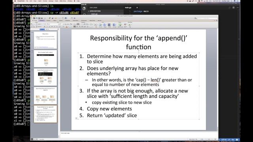
Task: Click 'Return updated slice' list item
Action: pyautogui.click(x=112, y=116)
